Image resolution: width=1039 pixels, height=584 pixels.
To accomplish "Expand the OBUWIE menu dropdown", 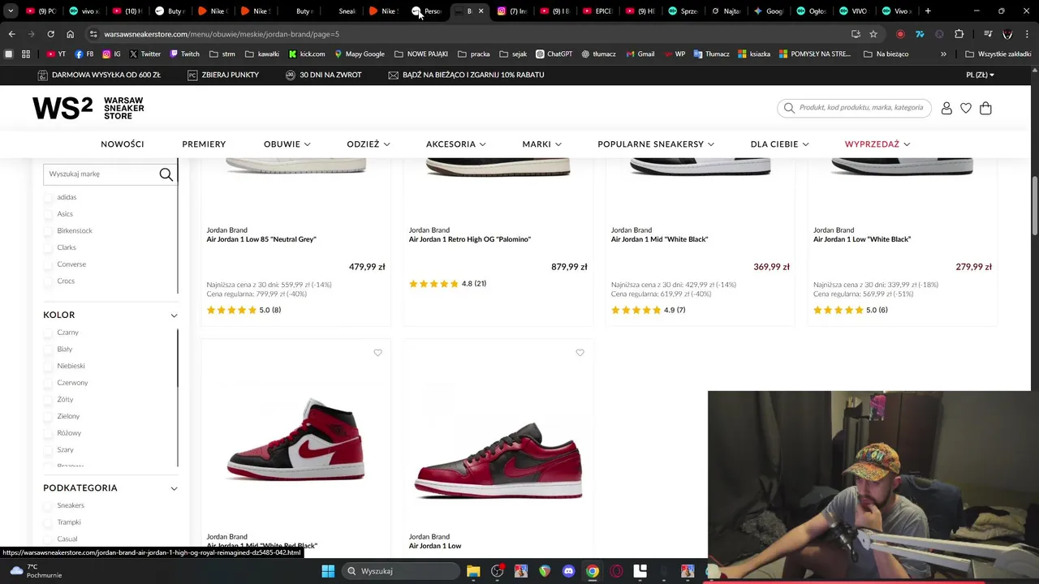I will point(287,144).
